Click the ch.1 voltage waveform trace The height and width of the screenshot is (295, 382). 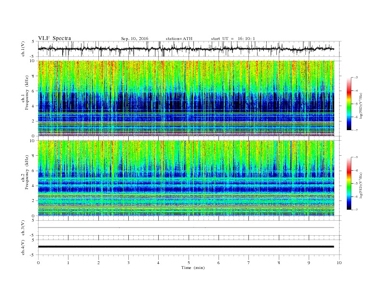[186, 49]
